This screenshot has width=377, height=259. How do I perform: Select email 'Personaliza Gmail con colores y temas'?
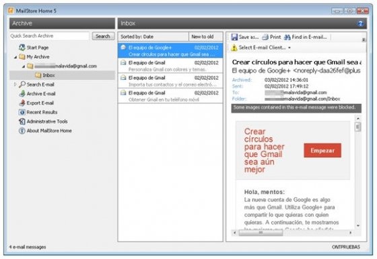pyautogui.click(x=170, y=66)
